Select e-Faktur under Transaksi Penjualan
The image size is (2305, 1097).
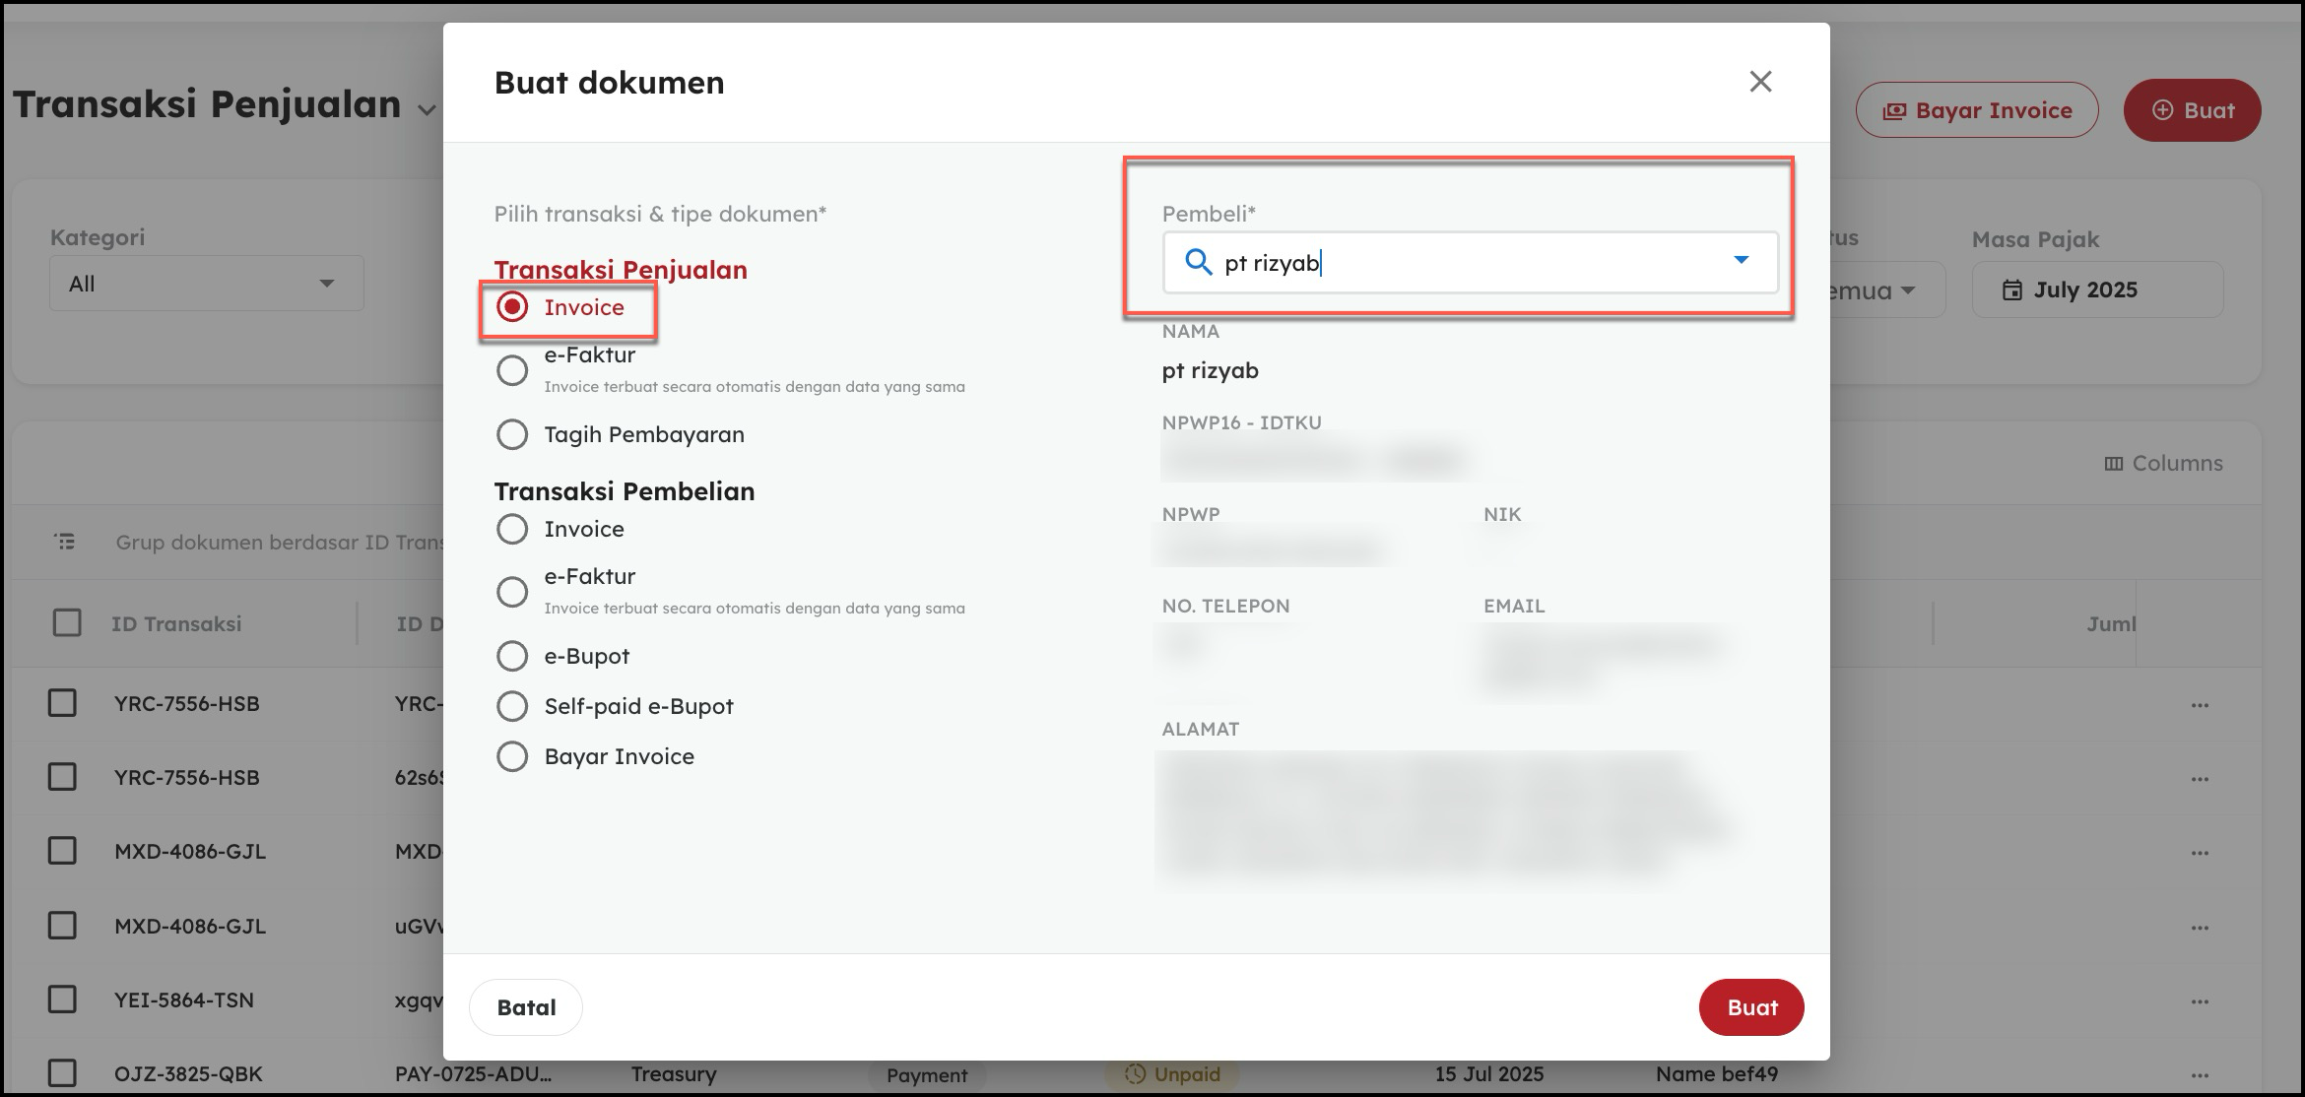coord(512,370)
